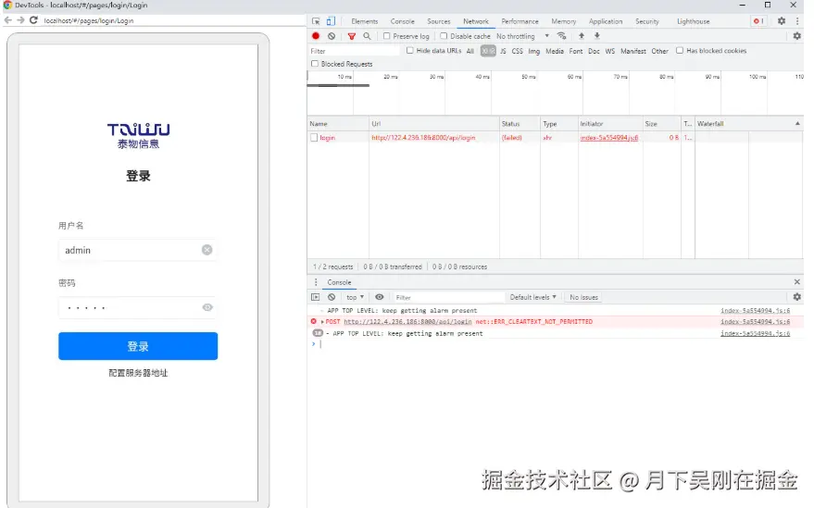Click the red error count badge
Image resolution: width=814 pixels, height=508 pixels.
(x=758, y=21)
